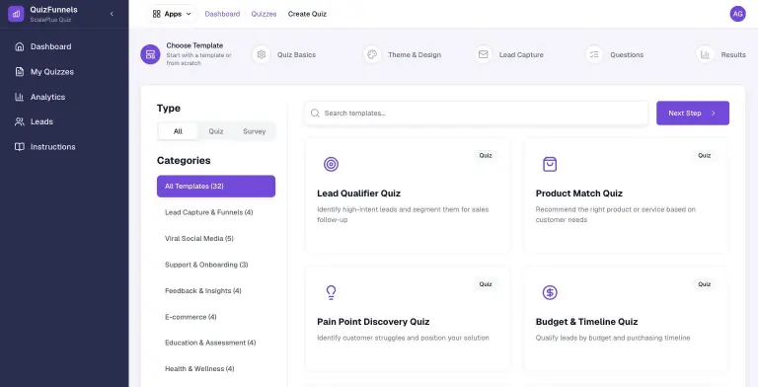Click the Theme & Design palette icon
Screen dimensions: 758x387
click(x=372, y=54)
